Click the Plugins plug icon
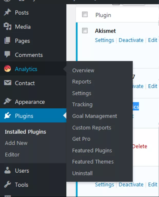 pos(7,116)
